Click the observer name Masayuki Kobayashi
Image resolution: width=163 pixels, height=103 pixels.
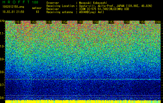coord(93,3)
